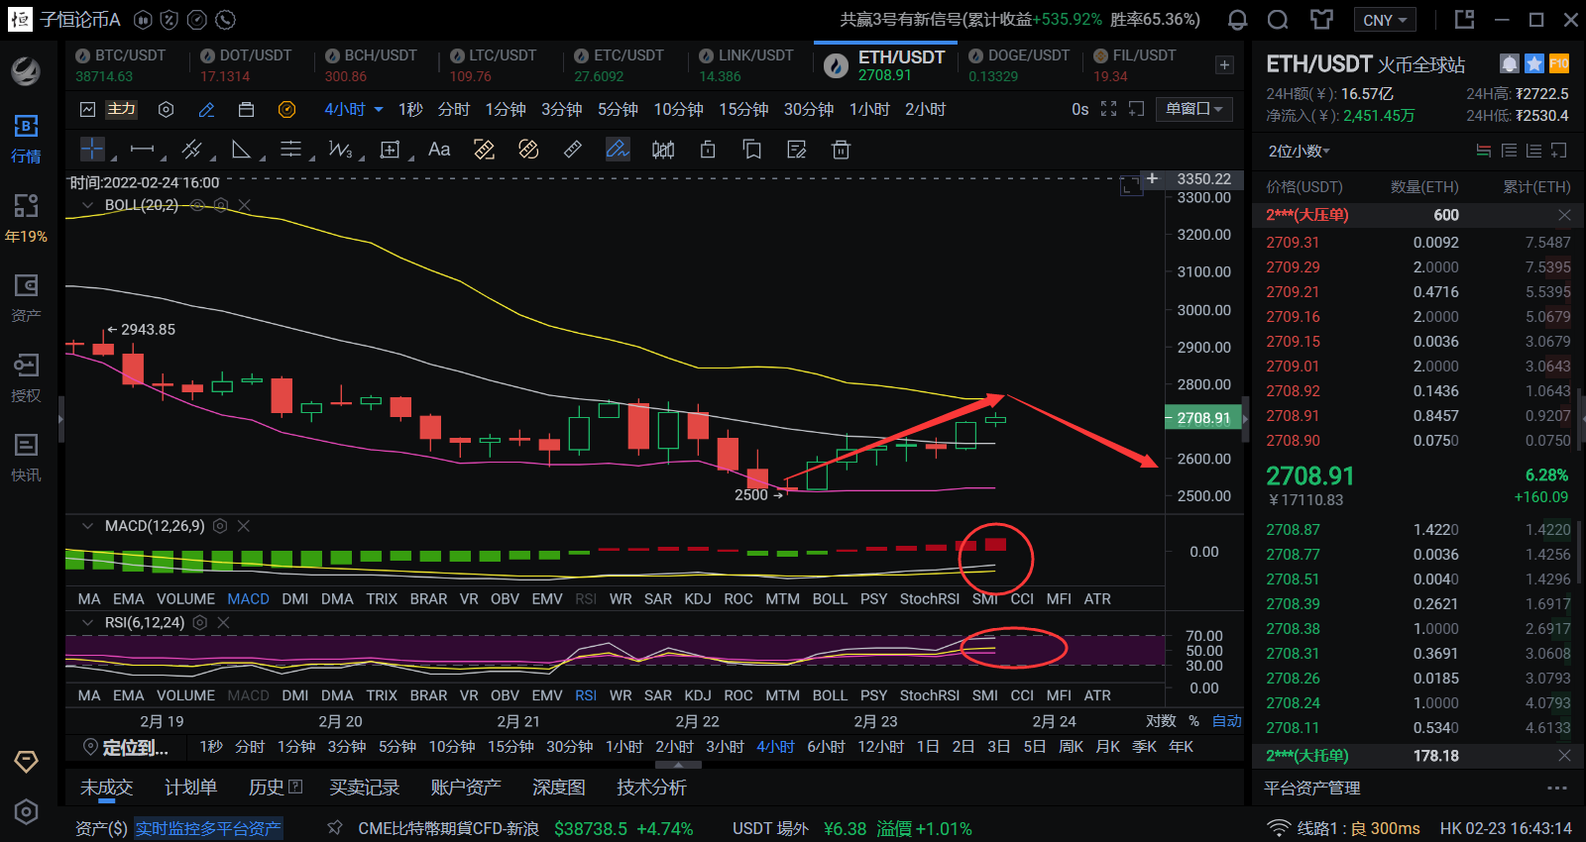This screenshot has height=842, width=1586.
Task: Open the 单窗口 window layout dropdown
Action: (x=1194, y=109)
